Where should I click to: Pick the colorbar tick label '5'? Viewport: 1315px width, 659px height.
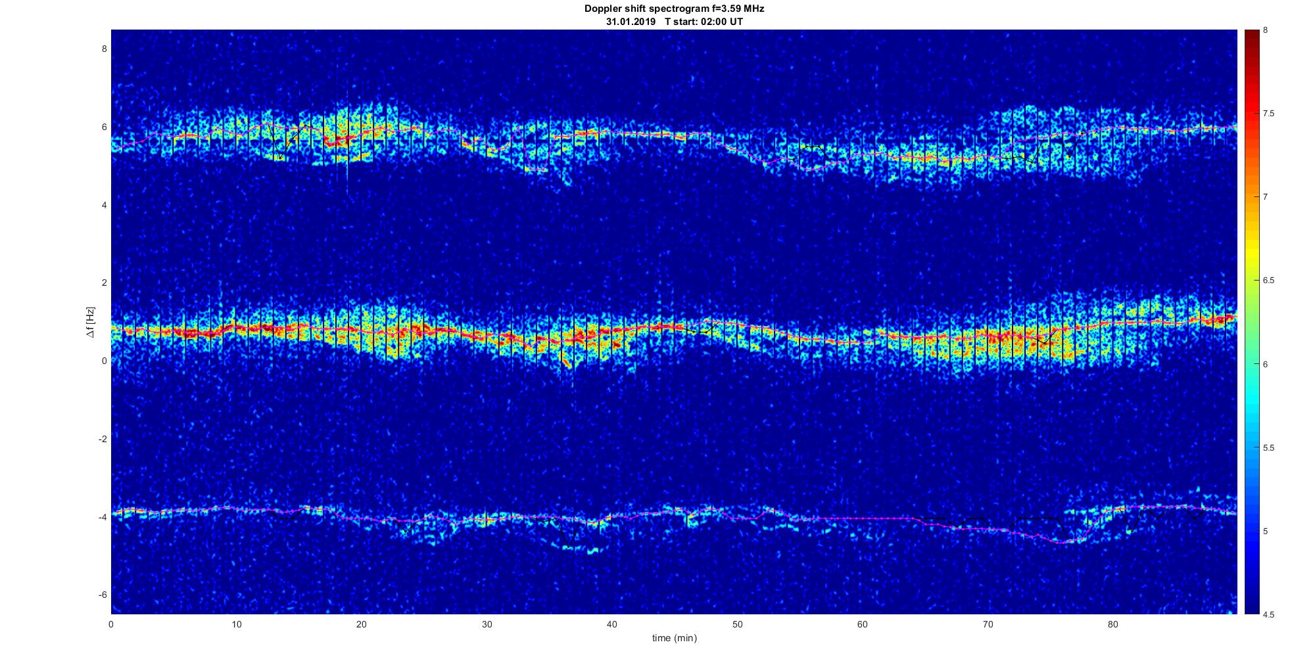point(1266,531)
